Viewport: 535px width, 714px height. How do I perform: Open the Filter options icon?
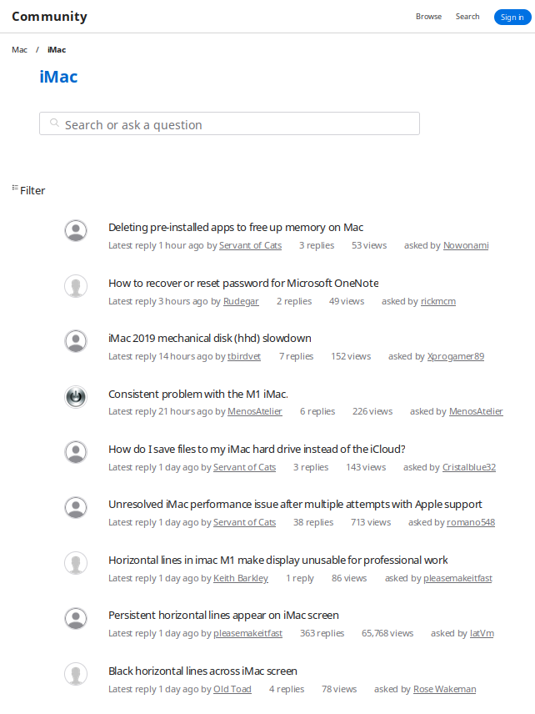[15, 189]
